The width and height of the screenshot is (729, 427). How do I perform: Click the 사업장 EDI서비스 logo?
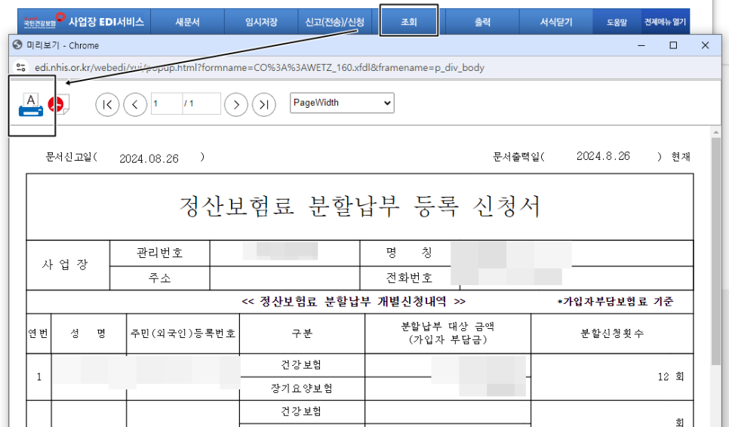85,22
